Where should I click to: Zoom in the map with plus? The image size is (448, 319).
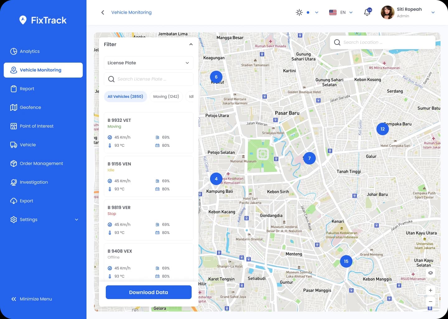coord(431,290)
